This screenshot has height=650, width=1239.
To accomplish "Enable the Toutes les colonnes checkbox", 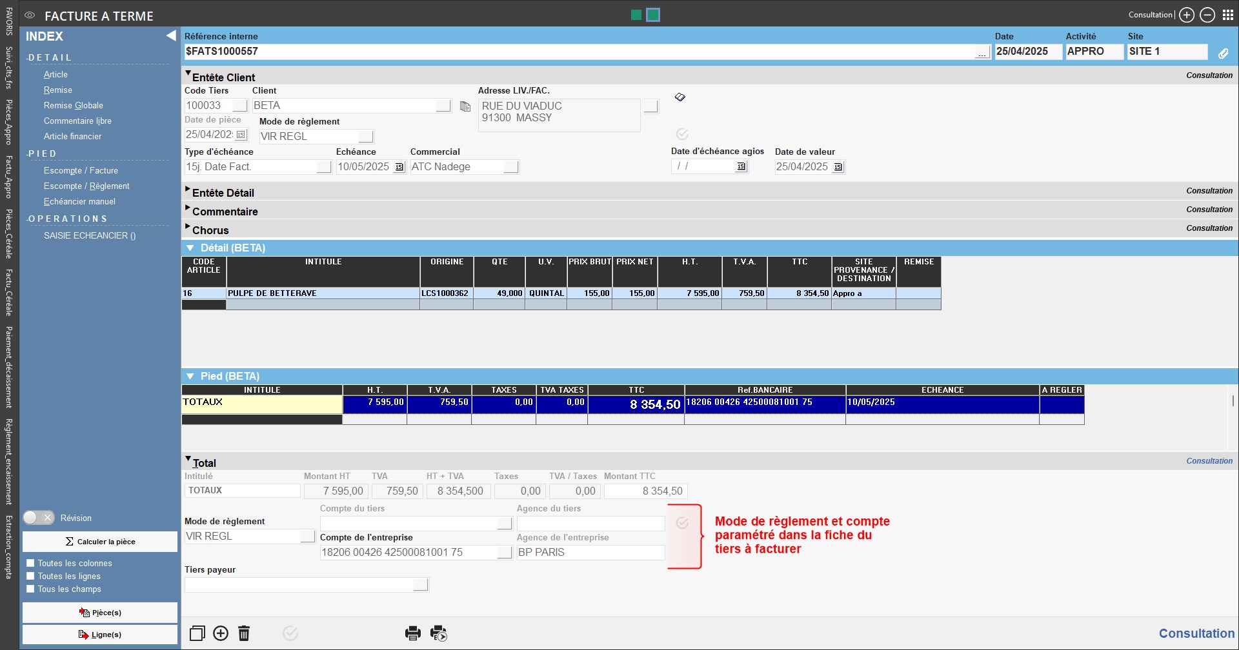I will 30,563.
